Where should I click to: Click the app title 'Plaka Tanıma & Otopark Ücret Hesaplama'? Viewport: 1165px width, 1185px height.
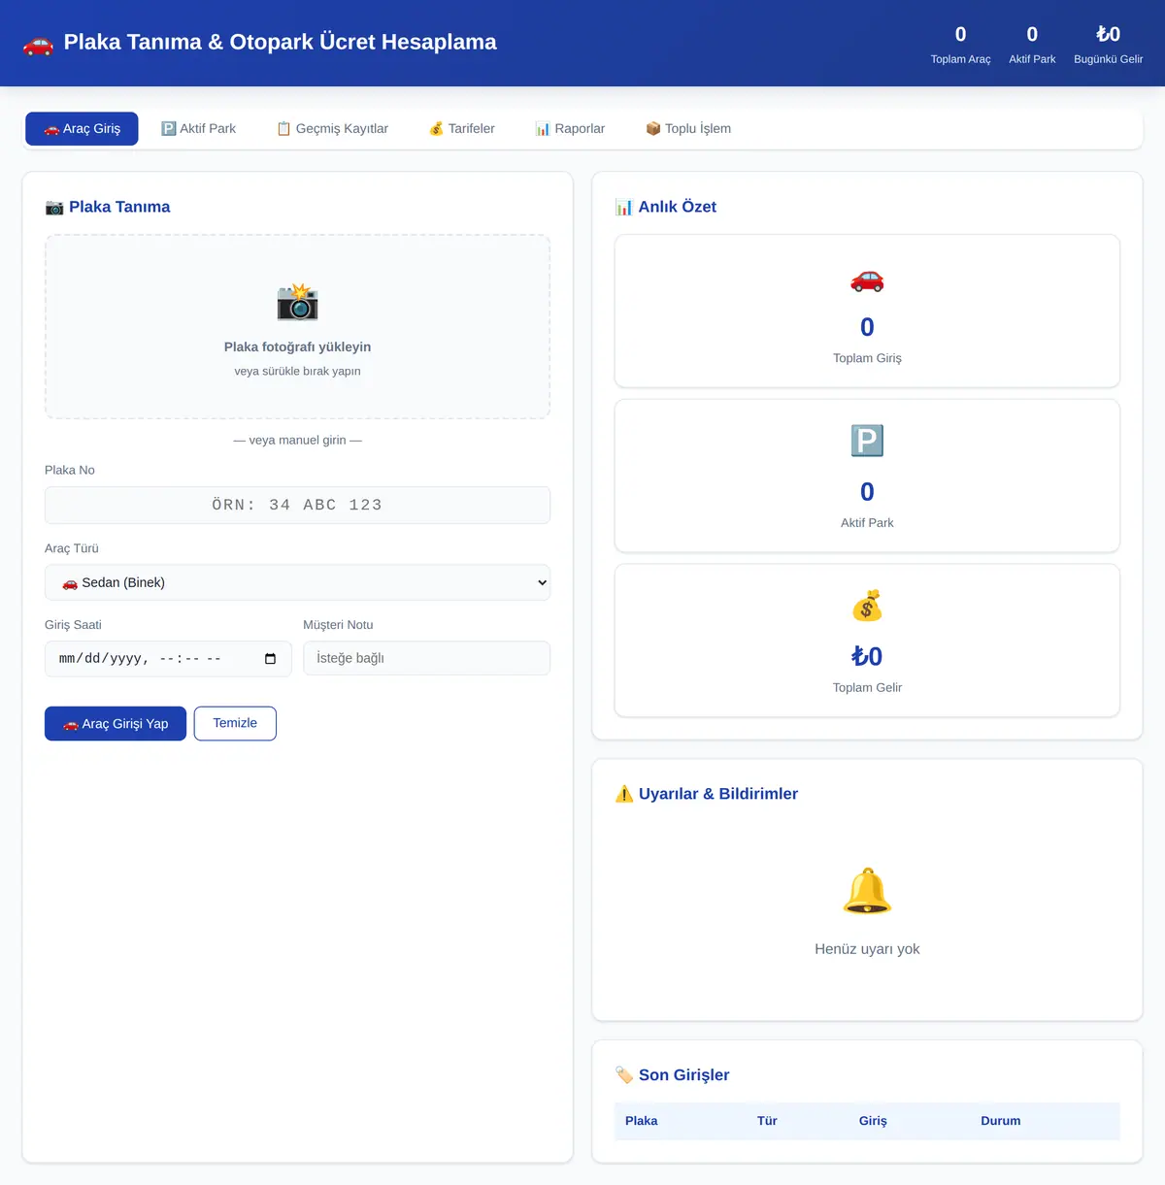[x=280, y=43]
